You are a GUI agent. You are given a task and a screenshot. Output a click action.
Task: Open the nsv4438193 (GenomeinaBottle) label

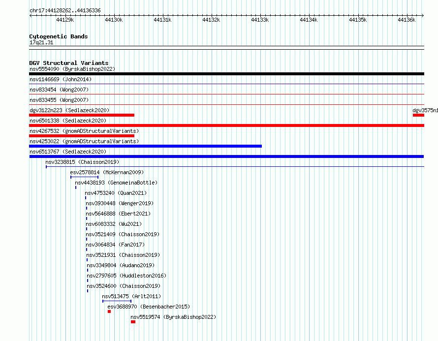[116, 183]
